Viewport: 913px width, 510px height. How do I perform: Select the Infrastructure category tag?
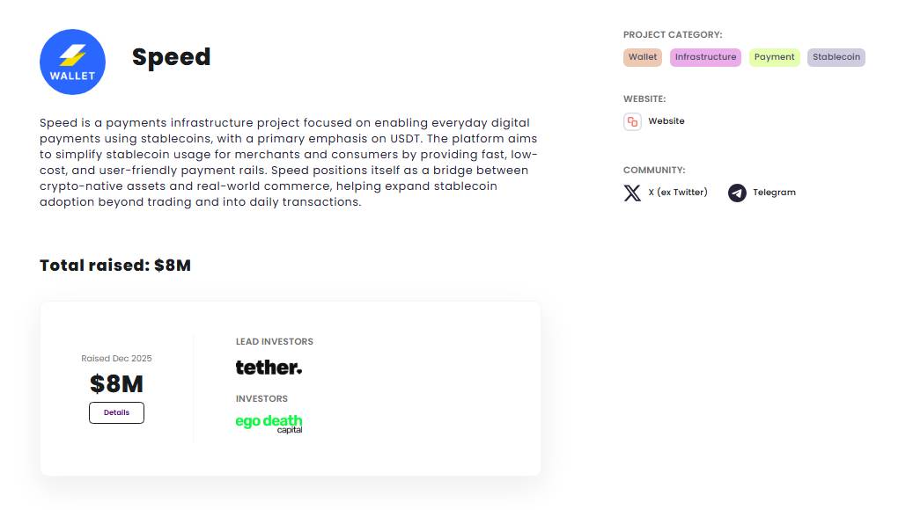(x=705, y=57)
